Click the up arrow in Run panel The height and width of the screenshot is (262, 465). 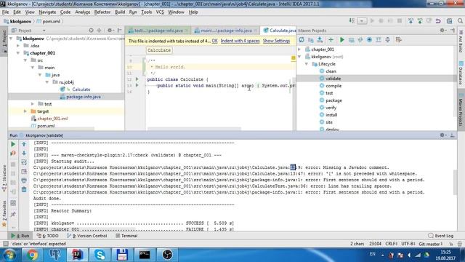tap(24, 144)
